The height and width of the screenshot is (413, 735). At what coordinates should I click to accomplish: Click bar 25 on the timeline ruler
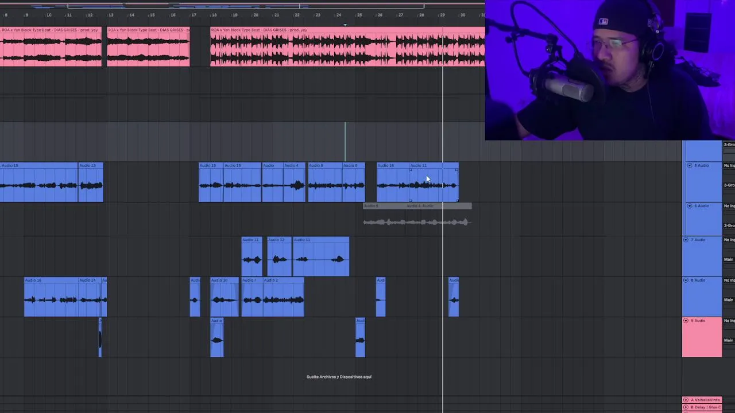[x=359, y=15]
